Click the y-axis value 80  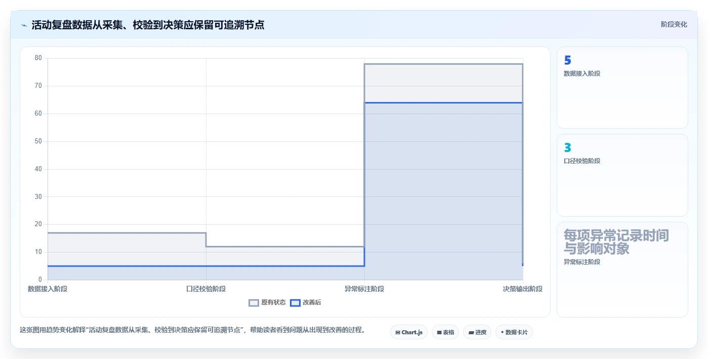[38, 58]
